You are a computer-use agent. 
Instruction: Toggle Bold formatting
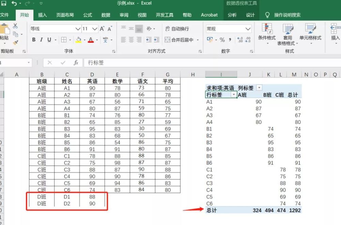34,40
